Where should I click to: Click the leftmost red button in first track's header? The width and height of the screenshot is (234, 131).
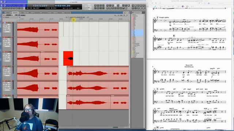(x=3, y=23)
